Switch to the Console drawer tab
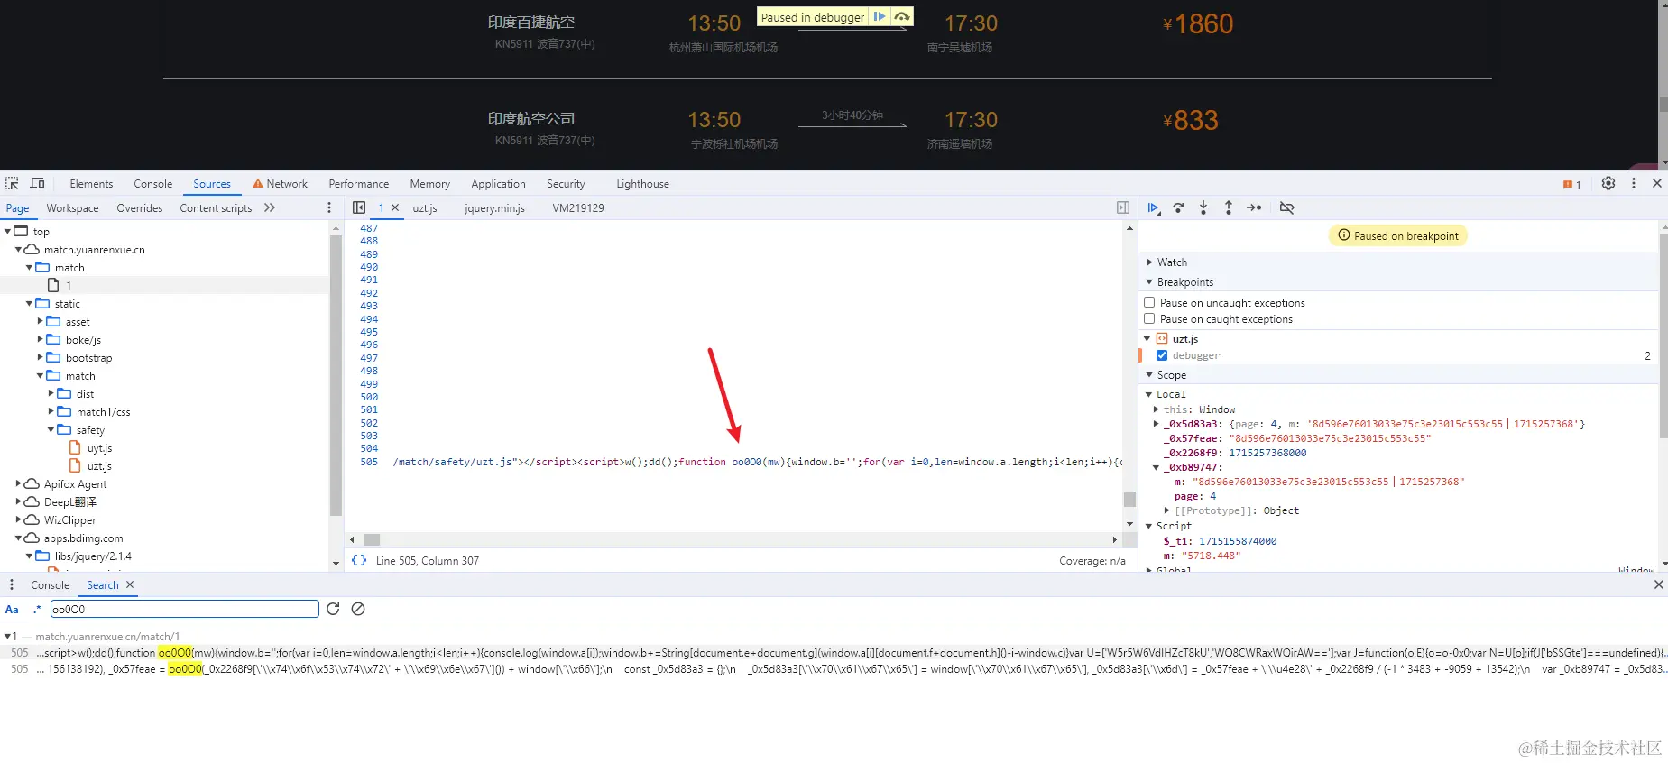 pos(50,584)
